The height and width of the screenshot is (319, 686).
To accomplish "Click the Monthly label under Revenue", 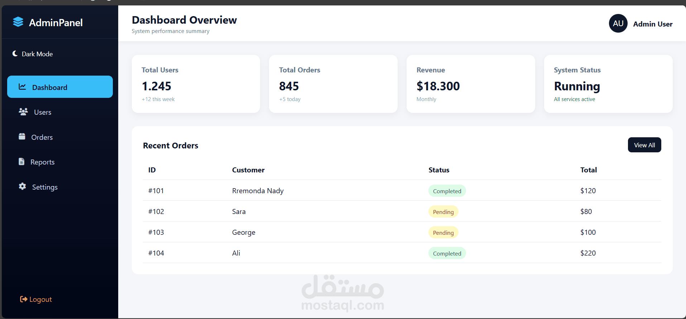I will pyautogui.click(x=426, y=99).
